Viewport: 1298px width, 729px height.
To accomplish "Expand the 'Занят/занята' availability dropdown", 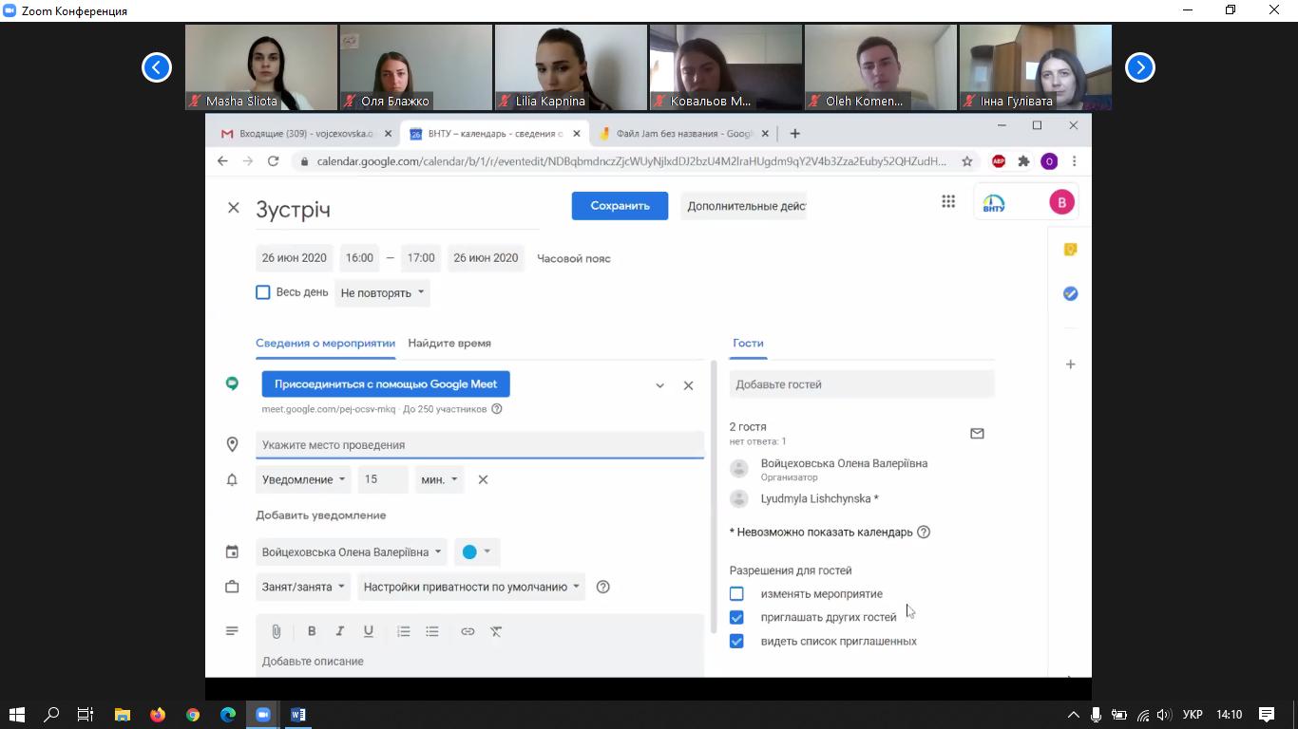I will [303, 587].
